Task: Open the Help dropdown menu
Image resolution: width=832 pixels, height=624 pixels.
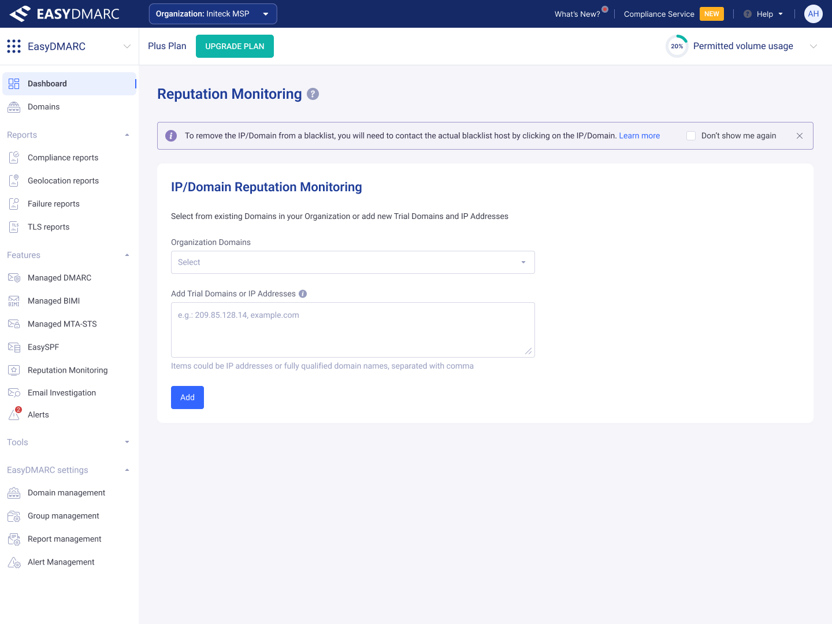Action: click(x=764, y=14)
